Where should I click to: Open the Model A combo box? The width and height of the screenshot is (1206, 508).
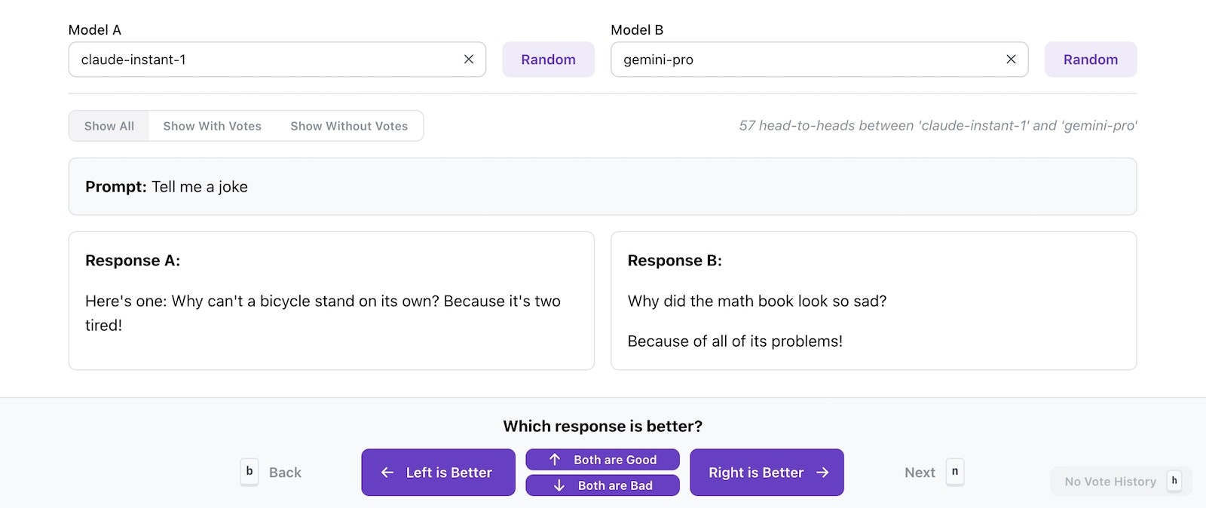click(x=264, y=60)
